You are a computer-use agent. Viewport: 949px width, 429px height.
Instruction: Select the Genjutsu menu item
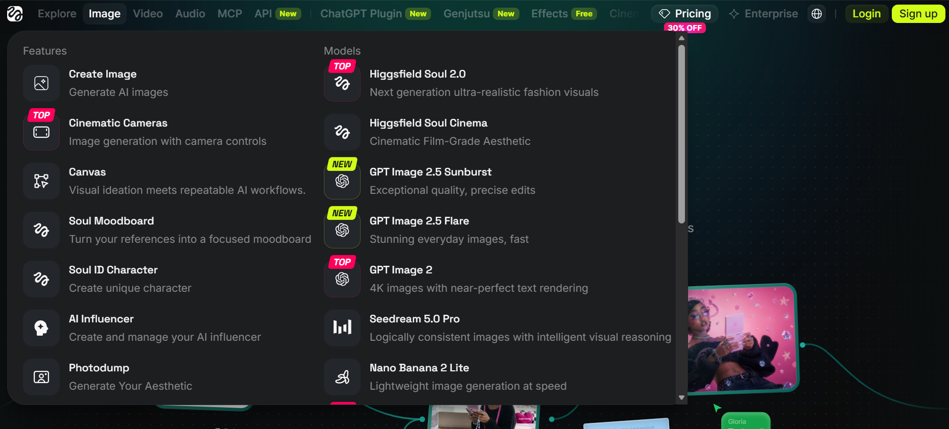[x=481, y=14]
